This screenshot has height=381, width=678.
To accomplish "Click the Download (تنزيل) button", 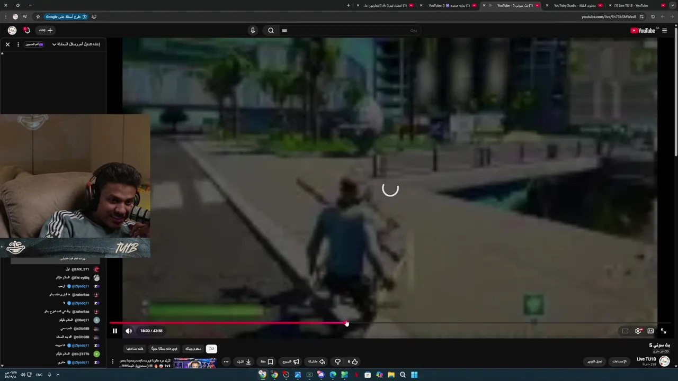I will 244,361.
